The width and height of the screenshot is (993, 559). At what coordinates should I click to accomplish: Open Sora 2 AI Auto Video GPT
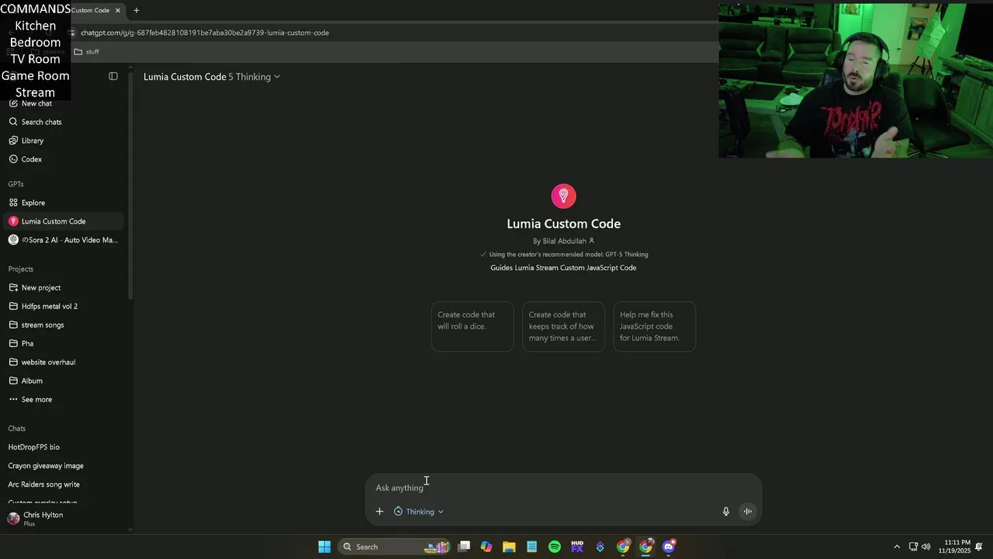point(63,240)
